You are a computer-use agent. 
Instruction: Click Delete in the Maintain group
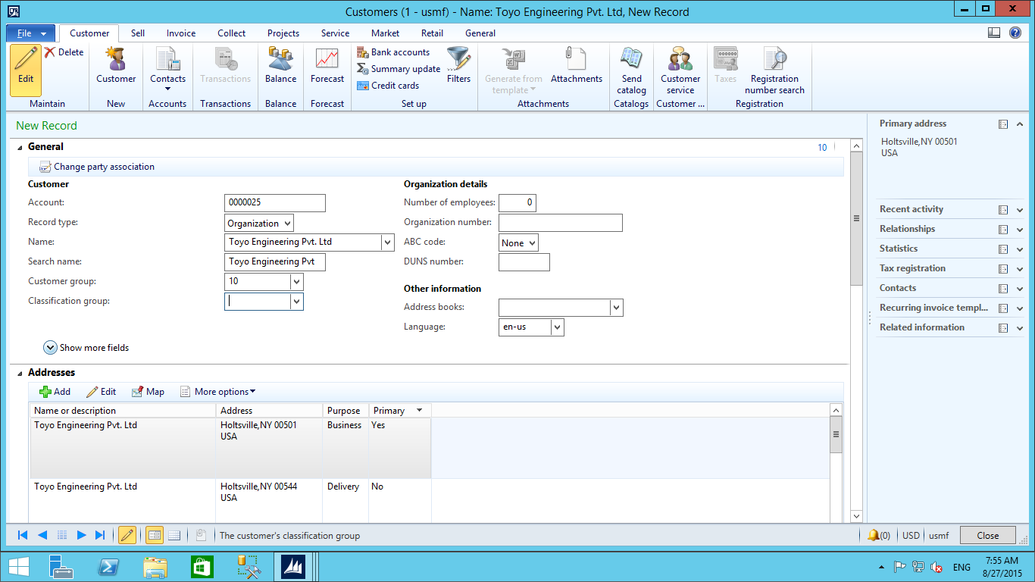tap(64, 52)
